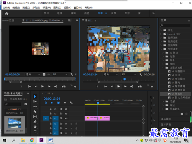This screenshot has height=144, width=192.
Task: Toggle snap magnet in timeline
Action: coord(52,103)
